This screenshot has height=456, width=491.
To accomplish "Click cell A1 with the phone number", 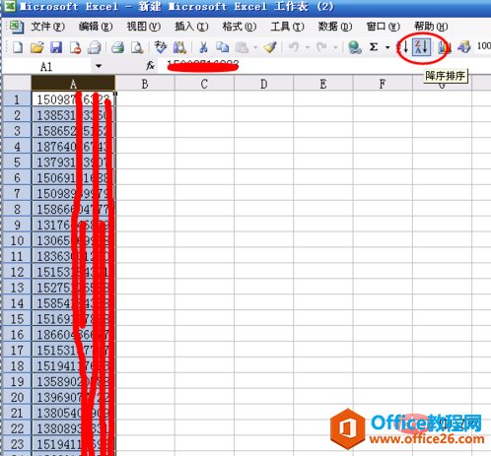I will coord(73,99).
